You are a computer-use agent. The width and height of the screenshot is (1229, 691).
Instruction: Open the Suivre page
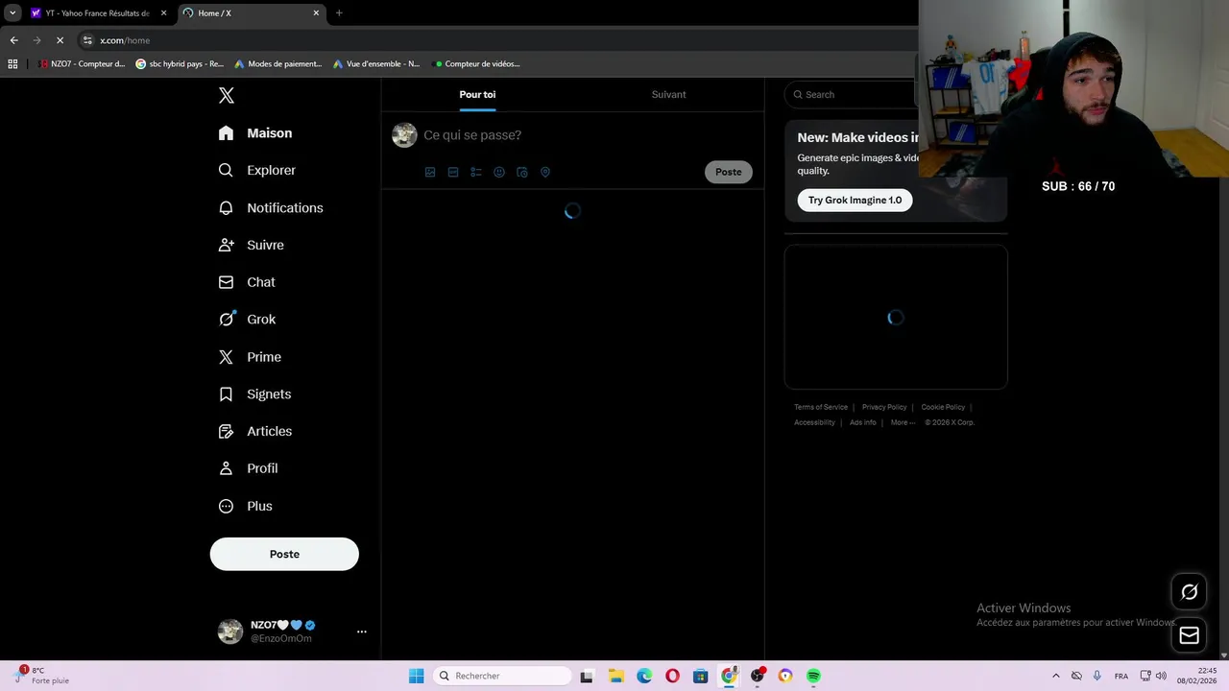pyautogui.click(x=252, y=245)
